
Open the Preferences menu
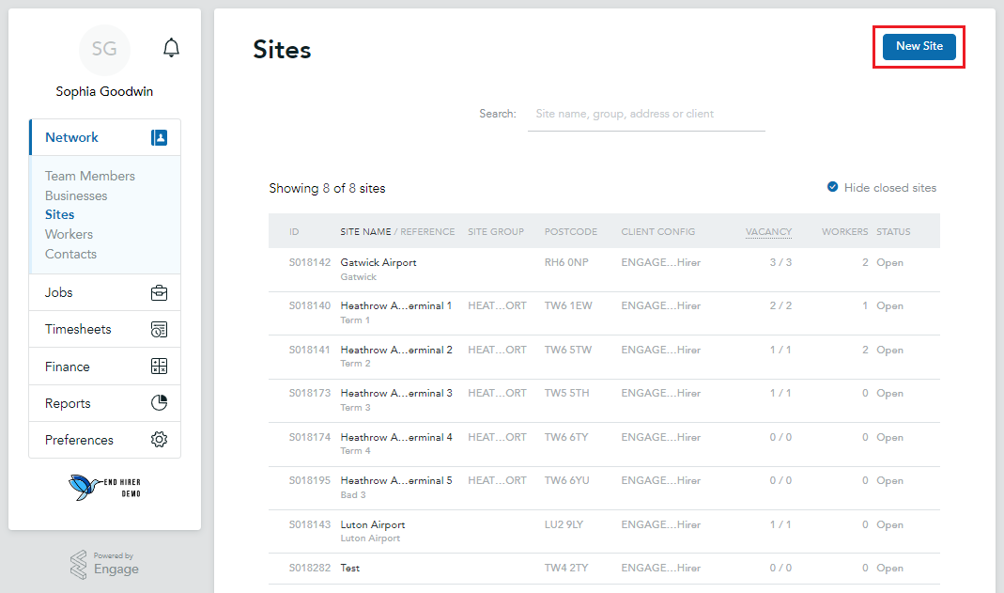point(105,439)
